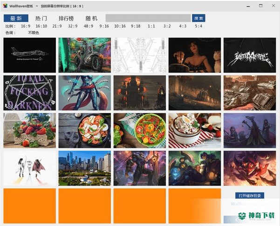Open the egg salad on striped cloth wallpaper

(195, 131)
